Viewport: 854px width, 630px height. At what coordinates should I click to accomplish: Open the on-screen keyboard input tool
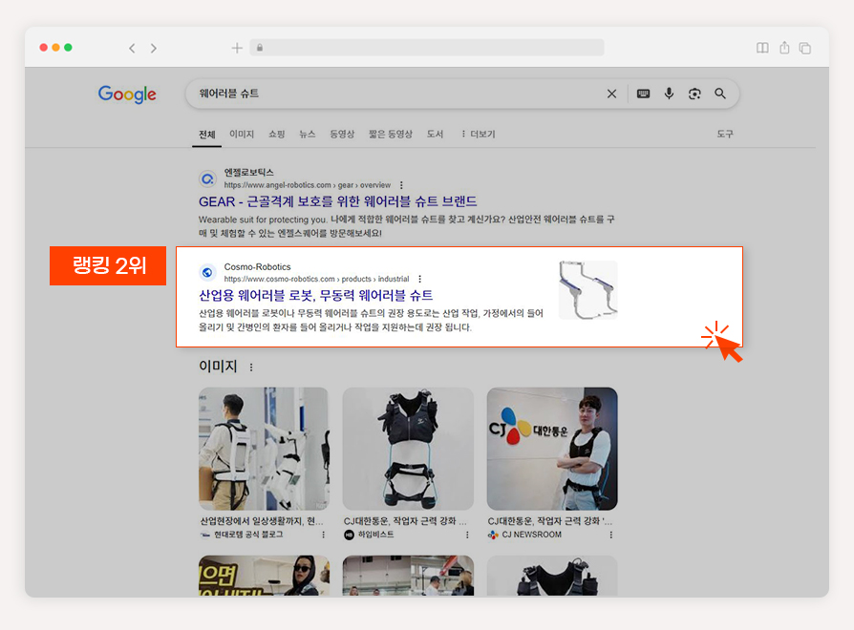click(x=643, y=94)
